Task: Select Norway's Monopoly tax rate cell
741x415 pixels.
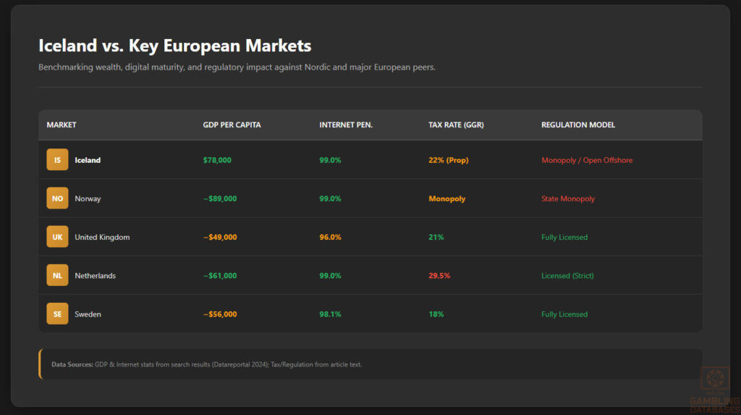Action: [x=447, y=198]
